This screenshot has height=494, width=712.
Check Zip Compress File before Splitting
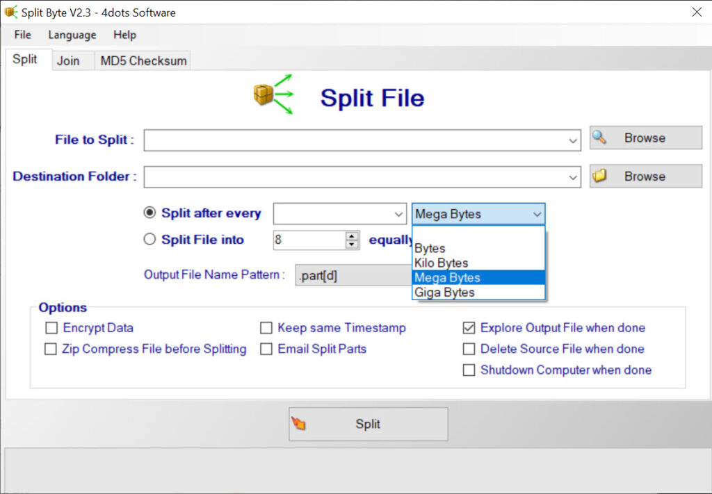[50, 349]
